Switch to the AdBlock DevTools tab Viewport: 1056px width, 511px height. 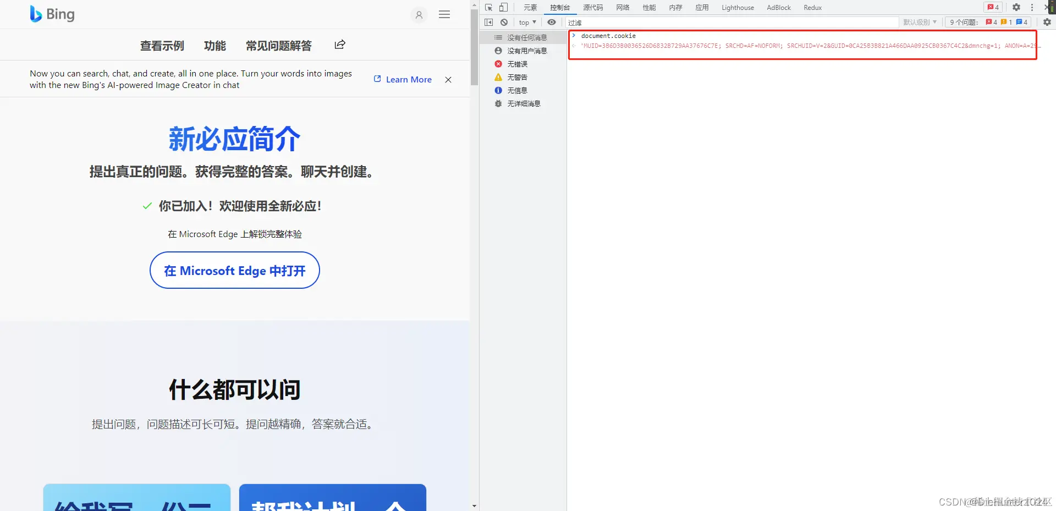click(779, 8)
